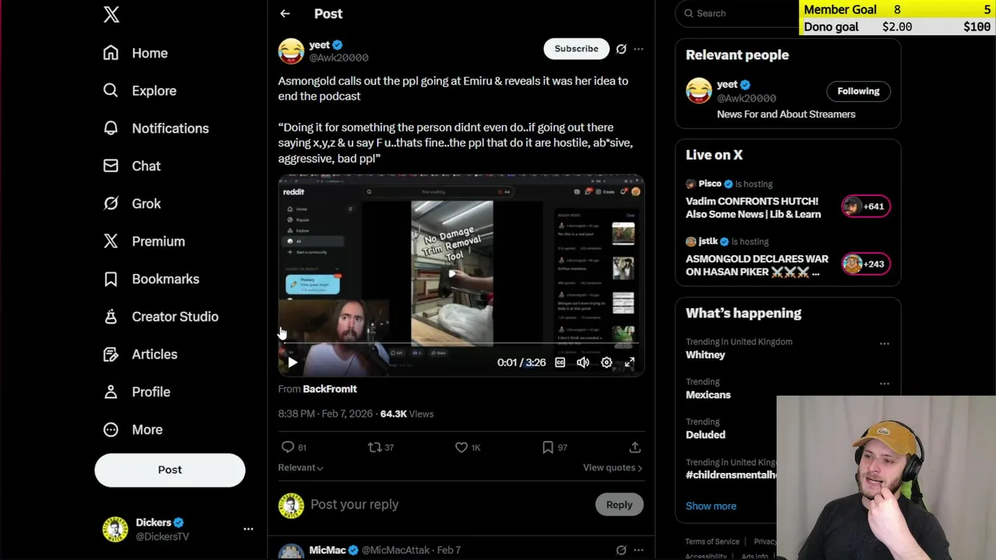Show more trending topics
Screen dimensions: 996x560
(710, 506)
